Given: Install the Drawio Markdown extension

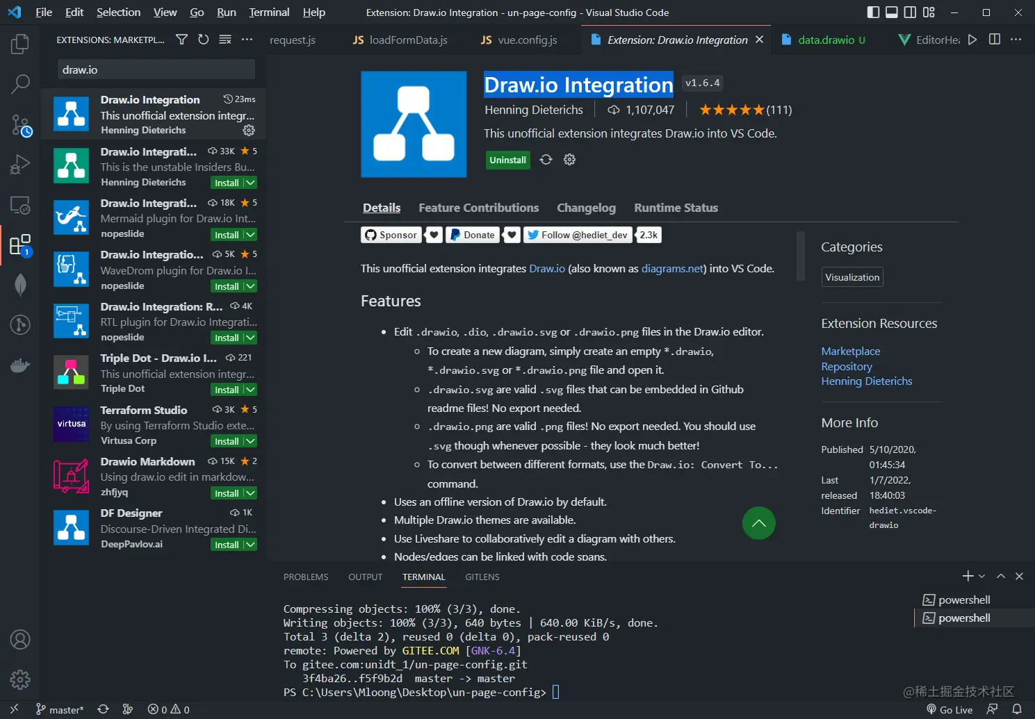Looking at the screenshot, I should coord(227,493).
